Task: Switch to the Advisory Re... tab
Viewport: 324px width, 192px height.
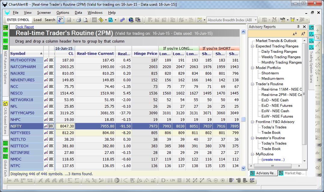Action: click(263, 173)
